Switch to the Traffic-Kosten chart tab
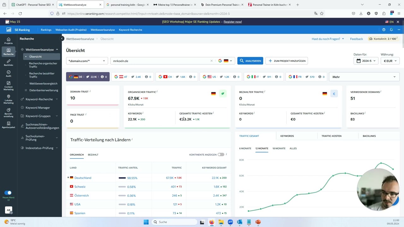This screenshot has width=404, height=227. click(x=331, y=136)
